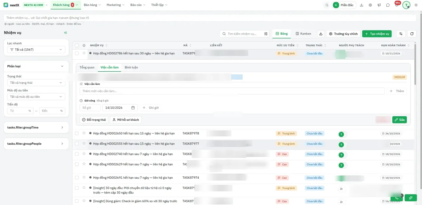Check the HD002786 task row checkbox

point(77,53)
